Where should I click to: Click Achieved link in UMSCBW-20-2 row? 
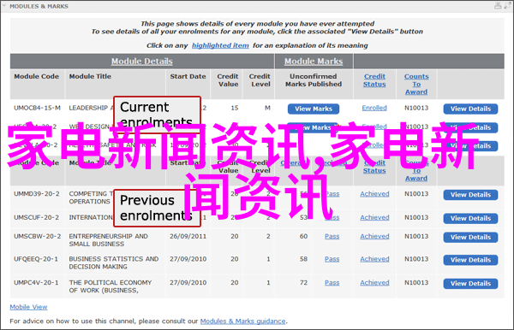pos(374,237)
